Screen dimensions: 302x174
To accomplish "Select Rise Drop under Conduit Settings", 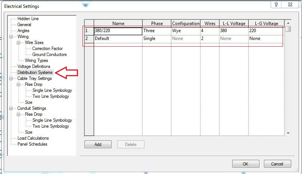I will pos(34,114).
